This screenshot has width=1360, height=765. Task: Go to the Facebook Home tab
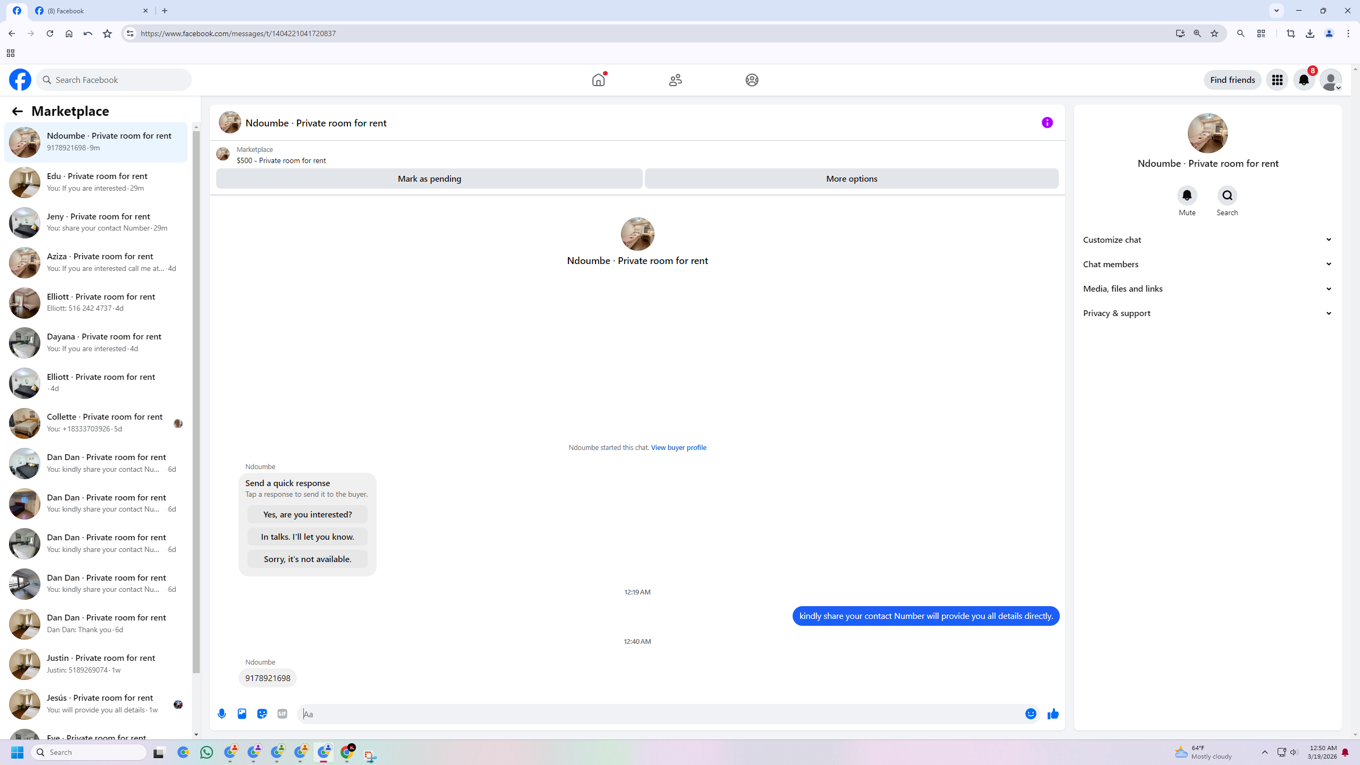point(598,80)
